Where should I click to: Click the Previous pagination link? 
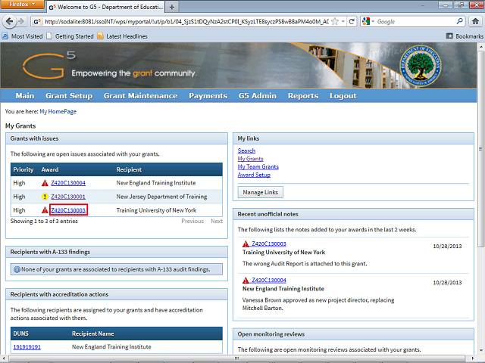click(192, 221)
